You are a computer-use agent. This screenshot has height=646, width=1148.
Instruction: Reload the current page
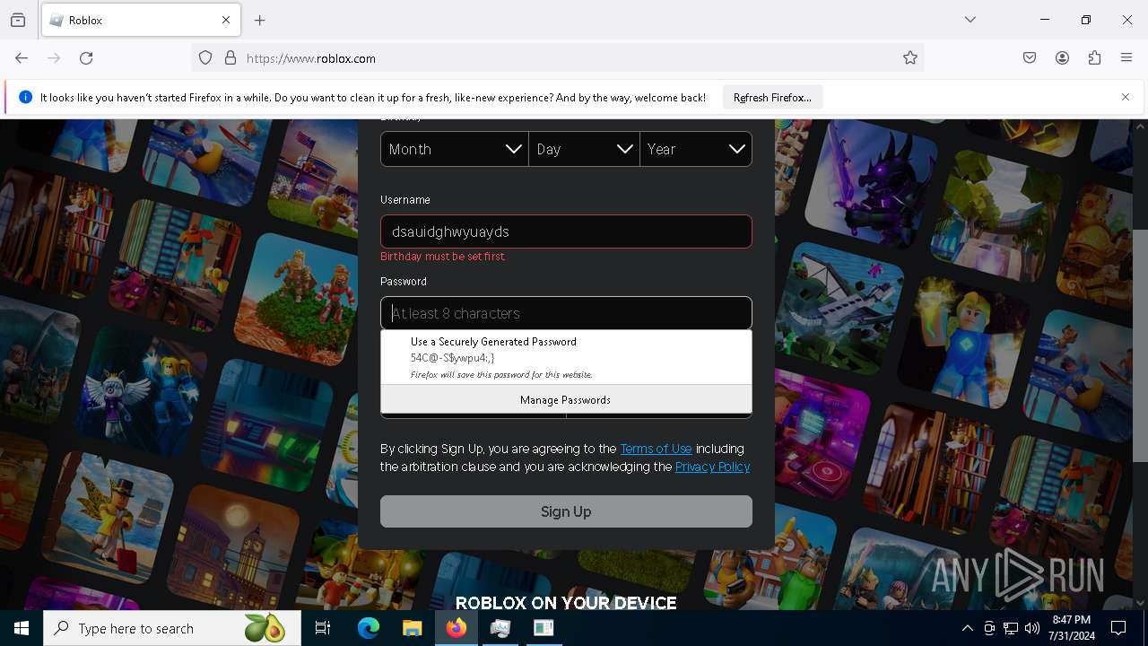pyautogui.click(x=86, y=58)
